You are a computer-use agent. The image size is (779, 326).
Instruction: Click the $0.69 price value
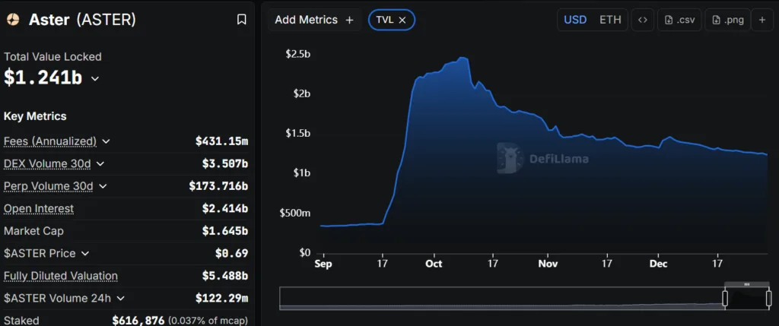[x=231, y=253]
